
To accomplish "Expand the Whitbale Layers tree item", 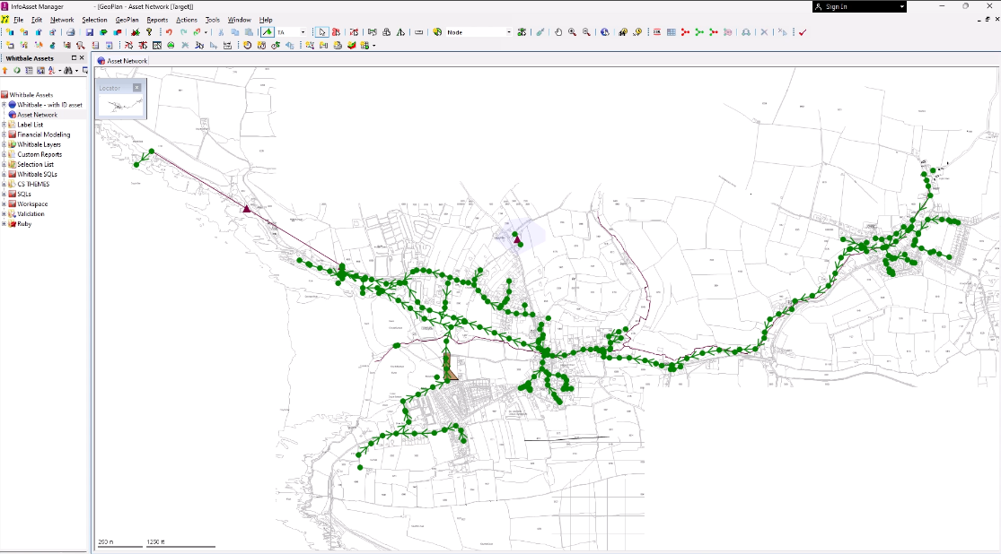I will coord(6,144).
